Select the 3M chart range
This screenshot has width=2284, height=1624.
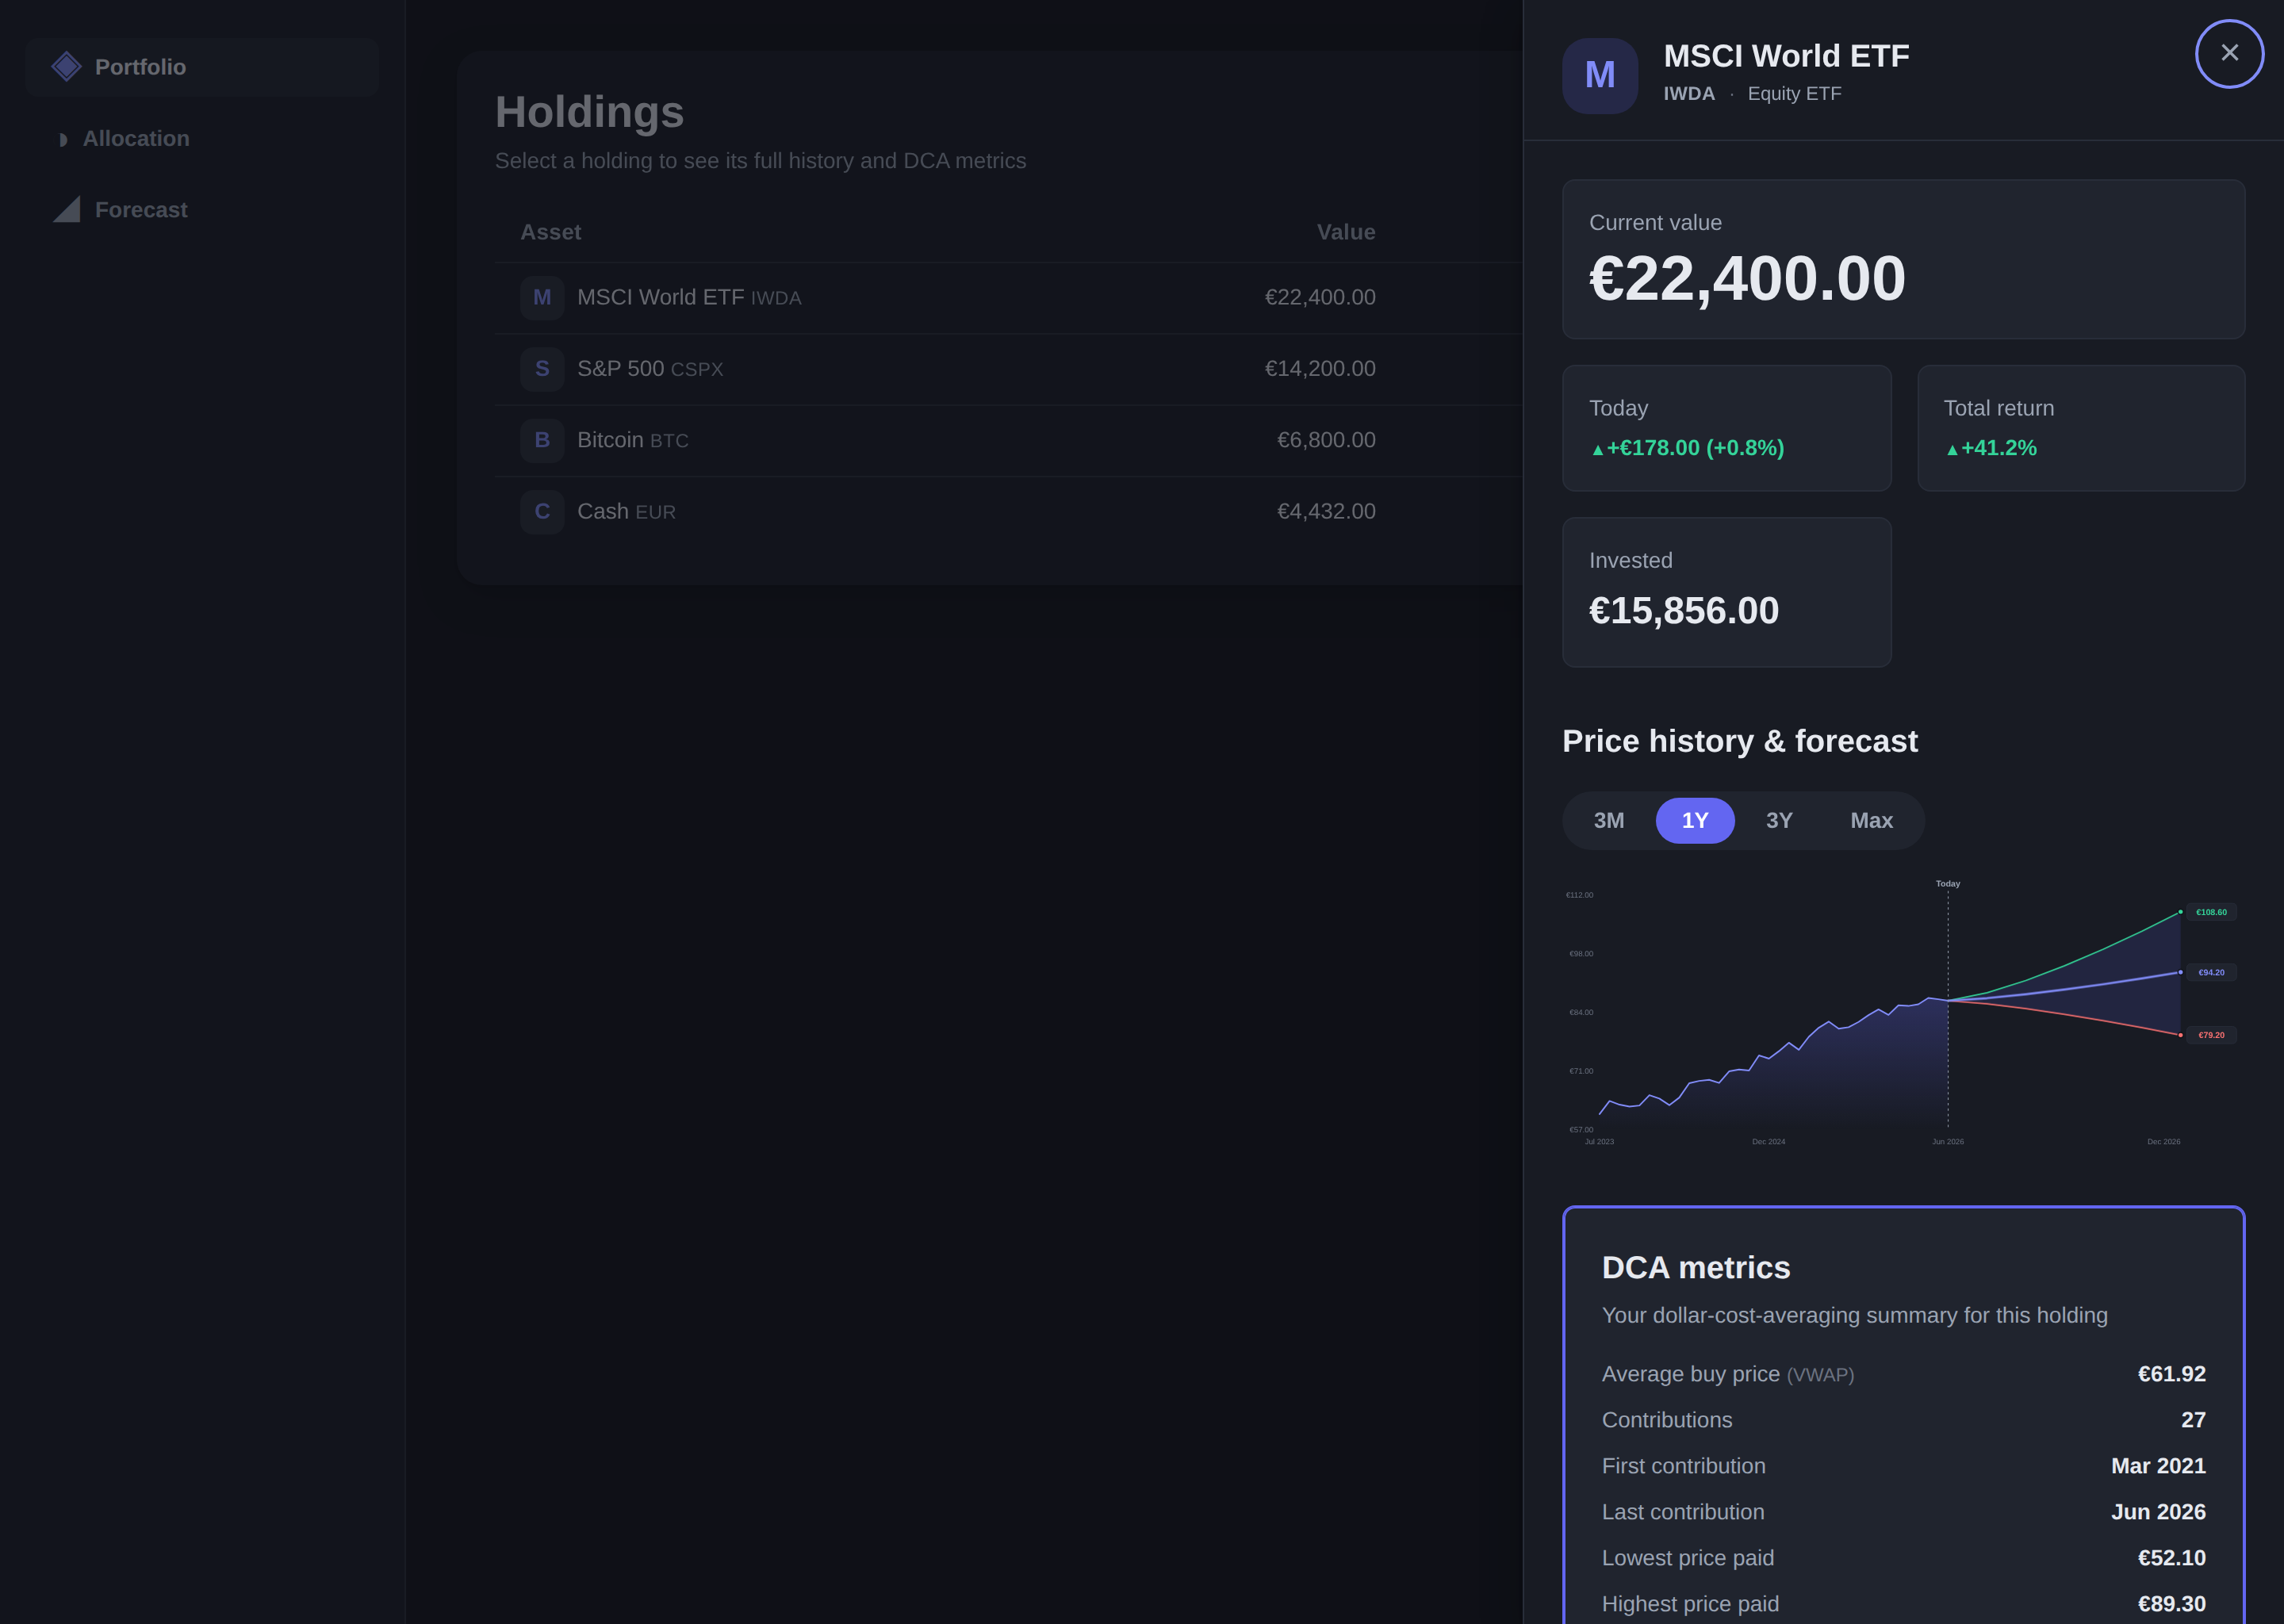(1608, 821)
